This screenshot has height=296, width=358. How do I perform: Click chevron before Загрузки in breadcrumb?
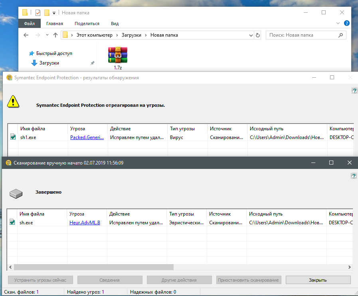(117, 35)
